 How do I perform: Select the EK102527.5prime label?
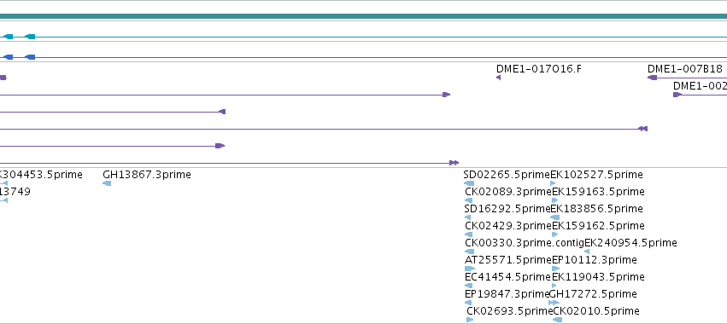(x=596, y=175)
